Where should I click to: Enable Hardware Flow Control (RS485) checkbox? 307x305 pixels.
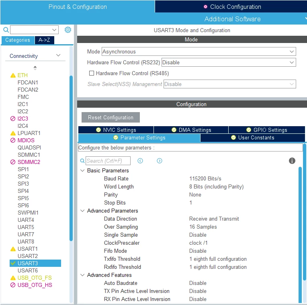tap(92, 73)
